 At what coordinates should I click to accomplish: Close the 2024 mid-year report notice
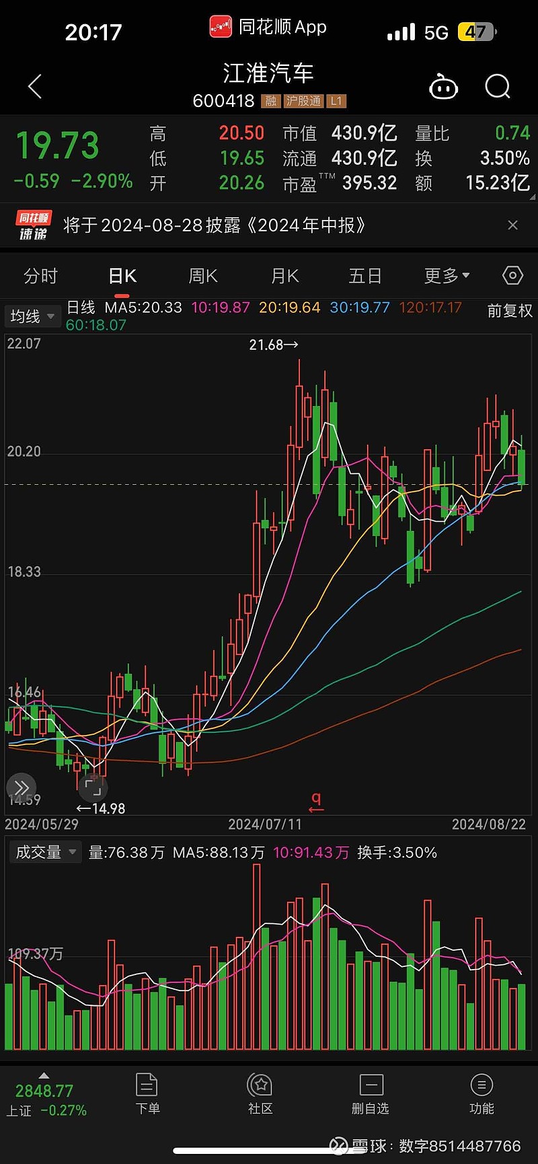(x=512, y=225)
